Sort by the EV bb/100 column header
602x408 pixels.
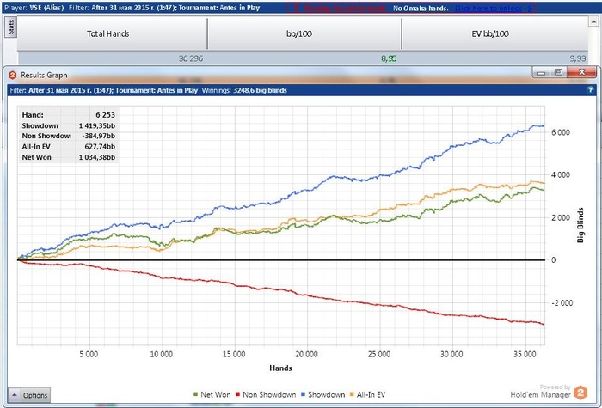494,33
